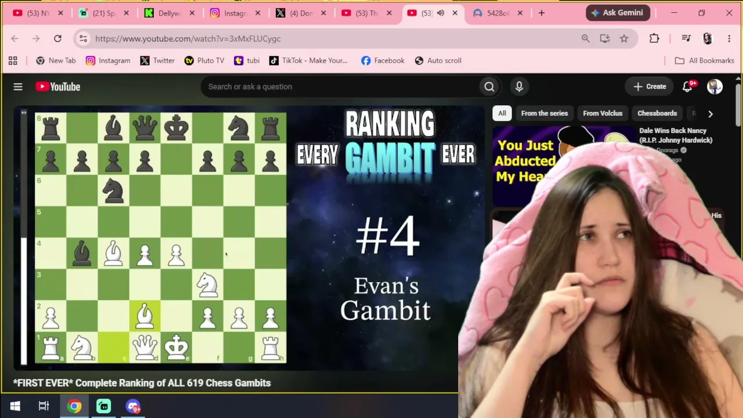View site information next to URL
Viewport: 743px width, 418px height.
(83, 38)
